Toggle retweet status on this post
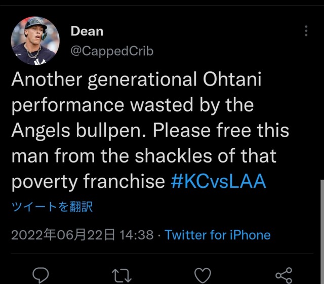 121,275
